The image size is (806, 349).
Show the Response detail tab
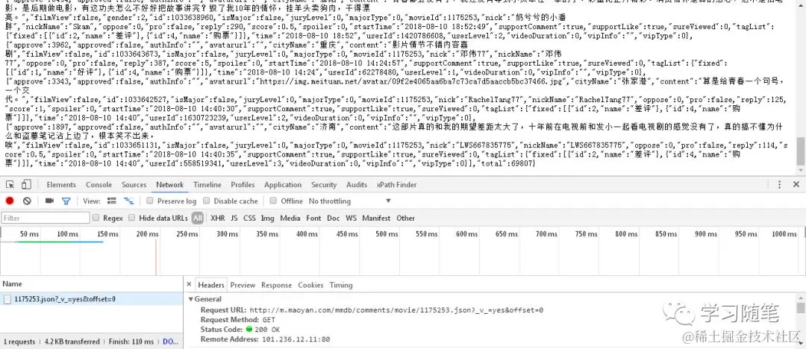[277, 285]
